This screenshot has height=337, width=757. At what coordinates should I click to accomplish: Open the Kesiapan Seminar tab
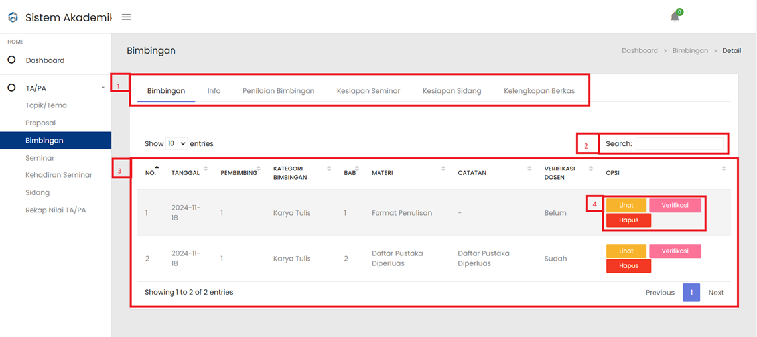click(369, 91)
